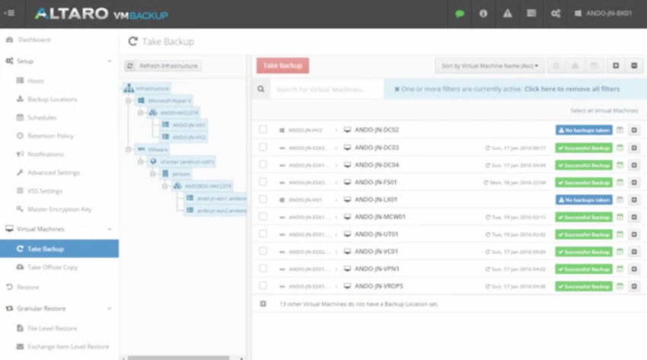Select ANDO-JN-HV2 host in tree
The height and width of the screenshot is (360, 647).
183,137
